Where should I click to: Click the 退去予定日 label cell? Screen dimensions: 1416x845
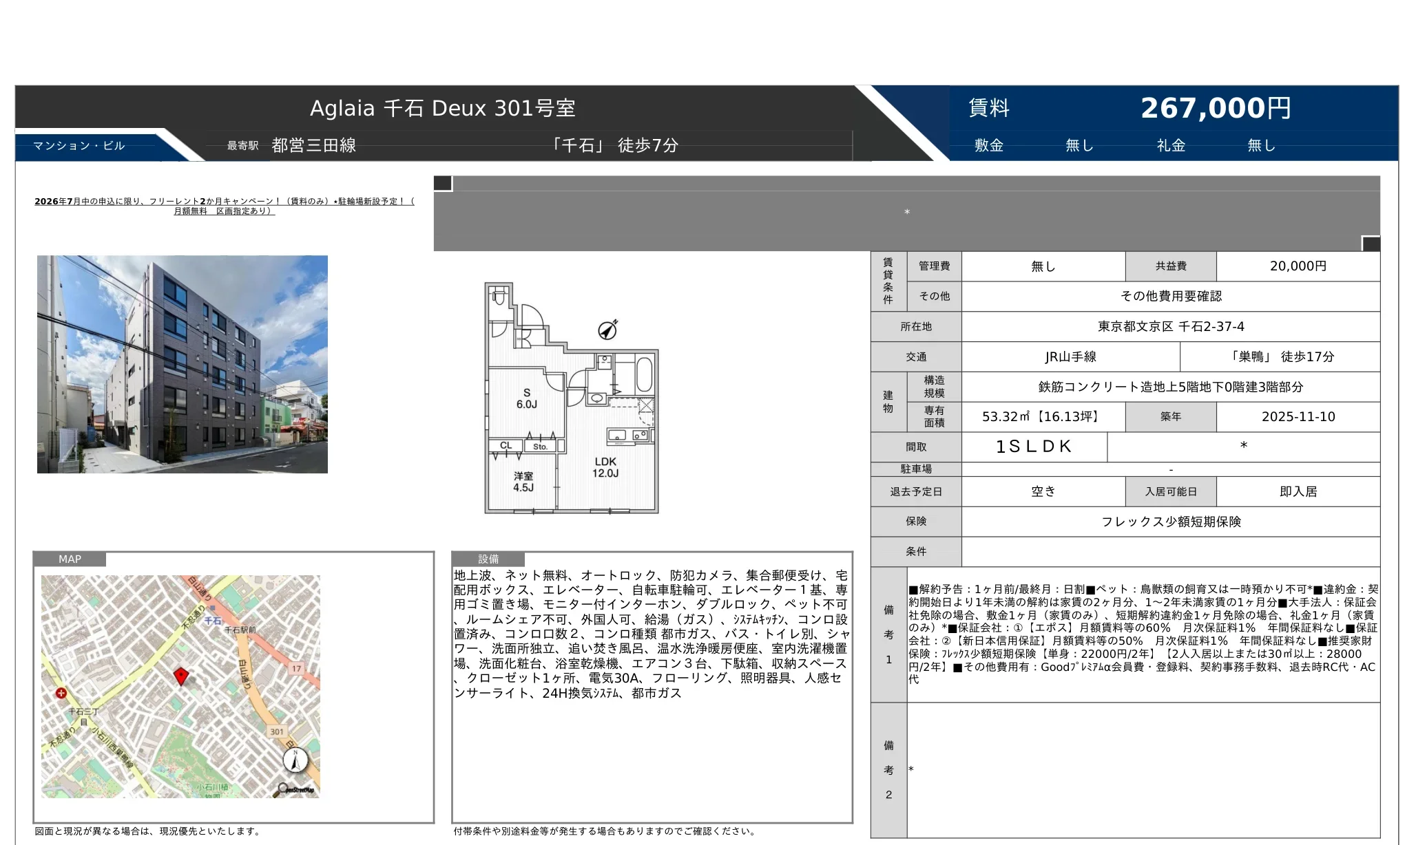[916, 492]
